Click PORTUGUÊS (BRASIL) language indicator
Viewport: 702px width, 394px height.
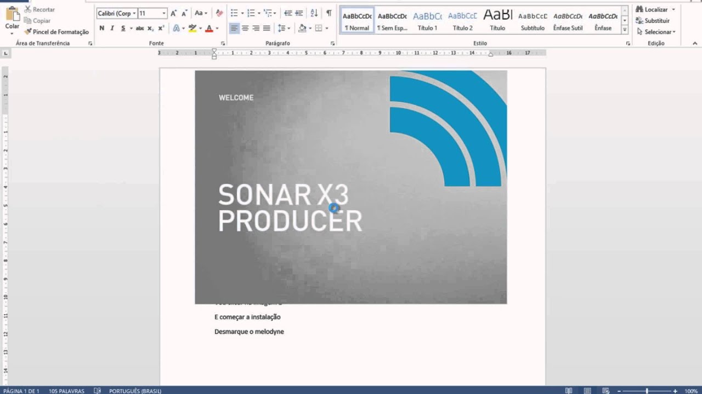pos(135,391)
